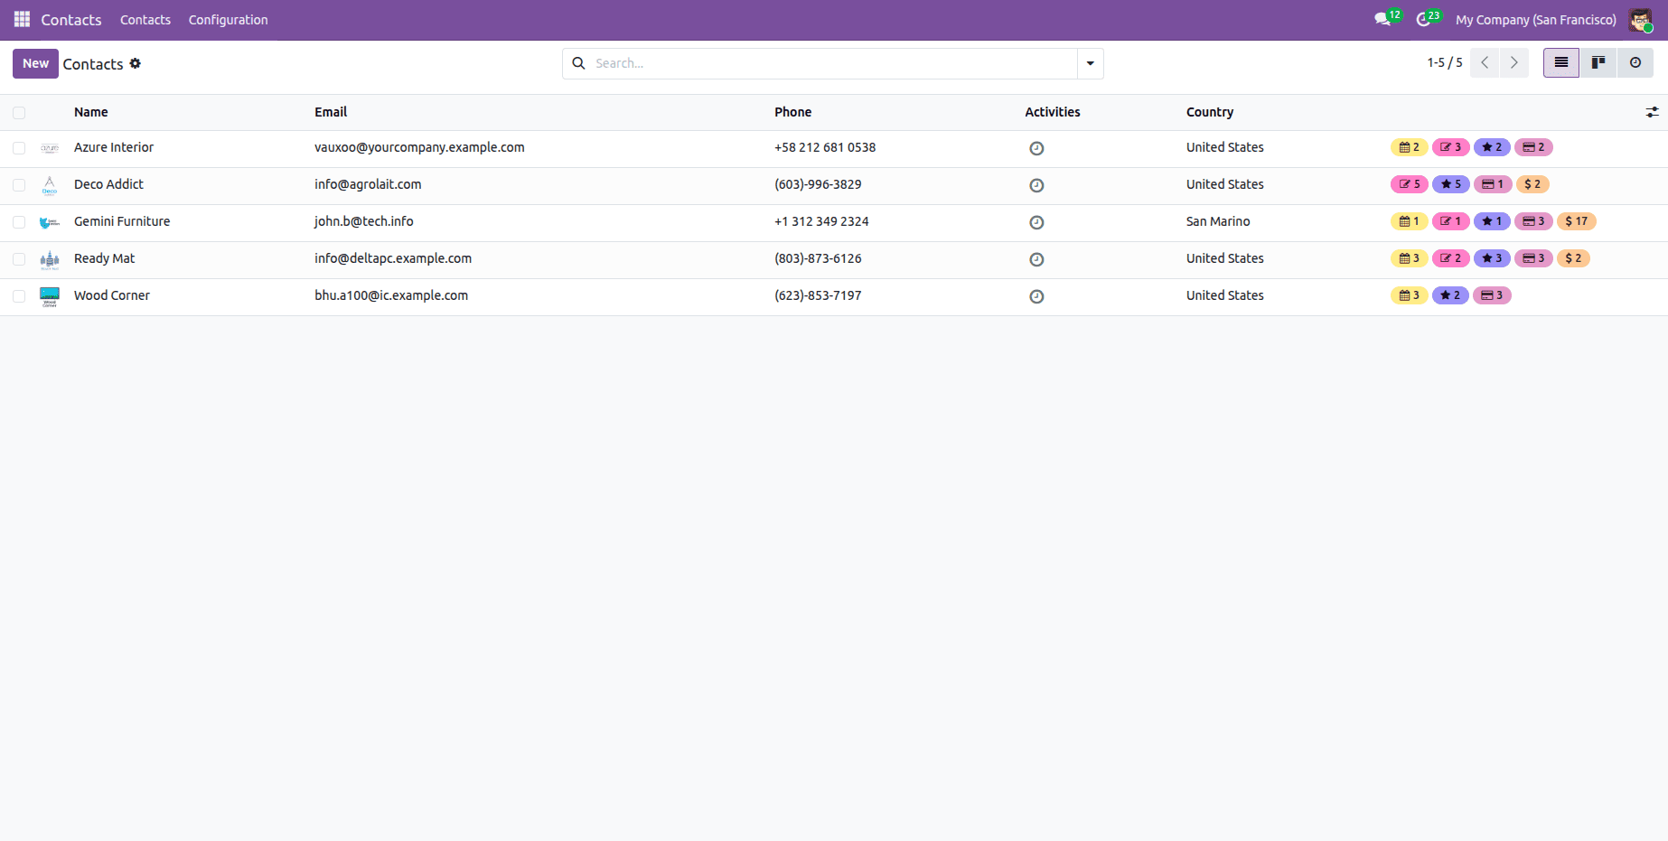Click the next page arrow
The height and width of the screenshot is (841, 1668).
(1513, 62)
